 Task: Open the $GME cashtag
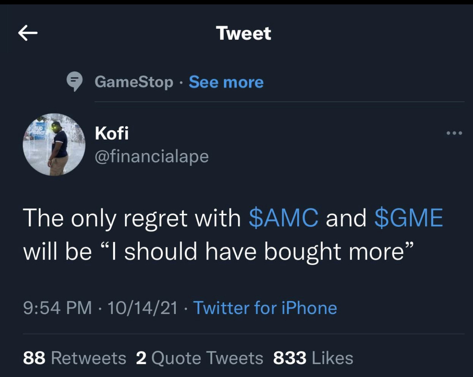[x=409, y=218]
